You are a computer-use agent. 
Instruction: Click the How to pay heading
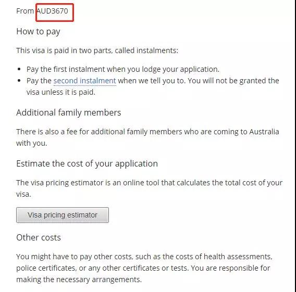pos(38,31)
